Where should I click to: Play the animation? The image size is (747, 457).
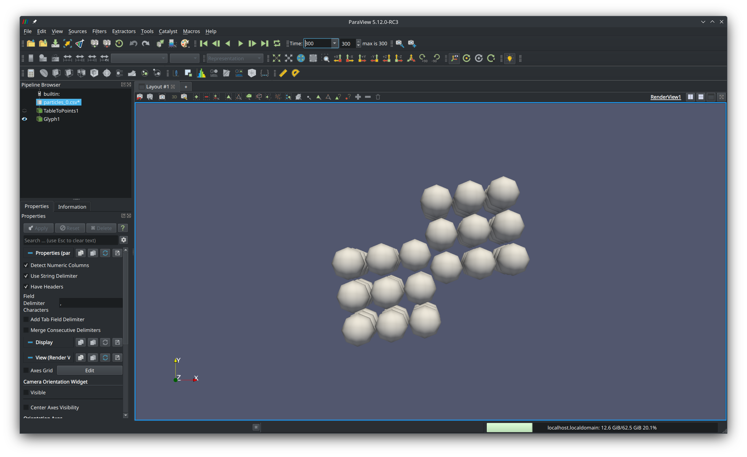click(240, 43)
